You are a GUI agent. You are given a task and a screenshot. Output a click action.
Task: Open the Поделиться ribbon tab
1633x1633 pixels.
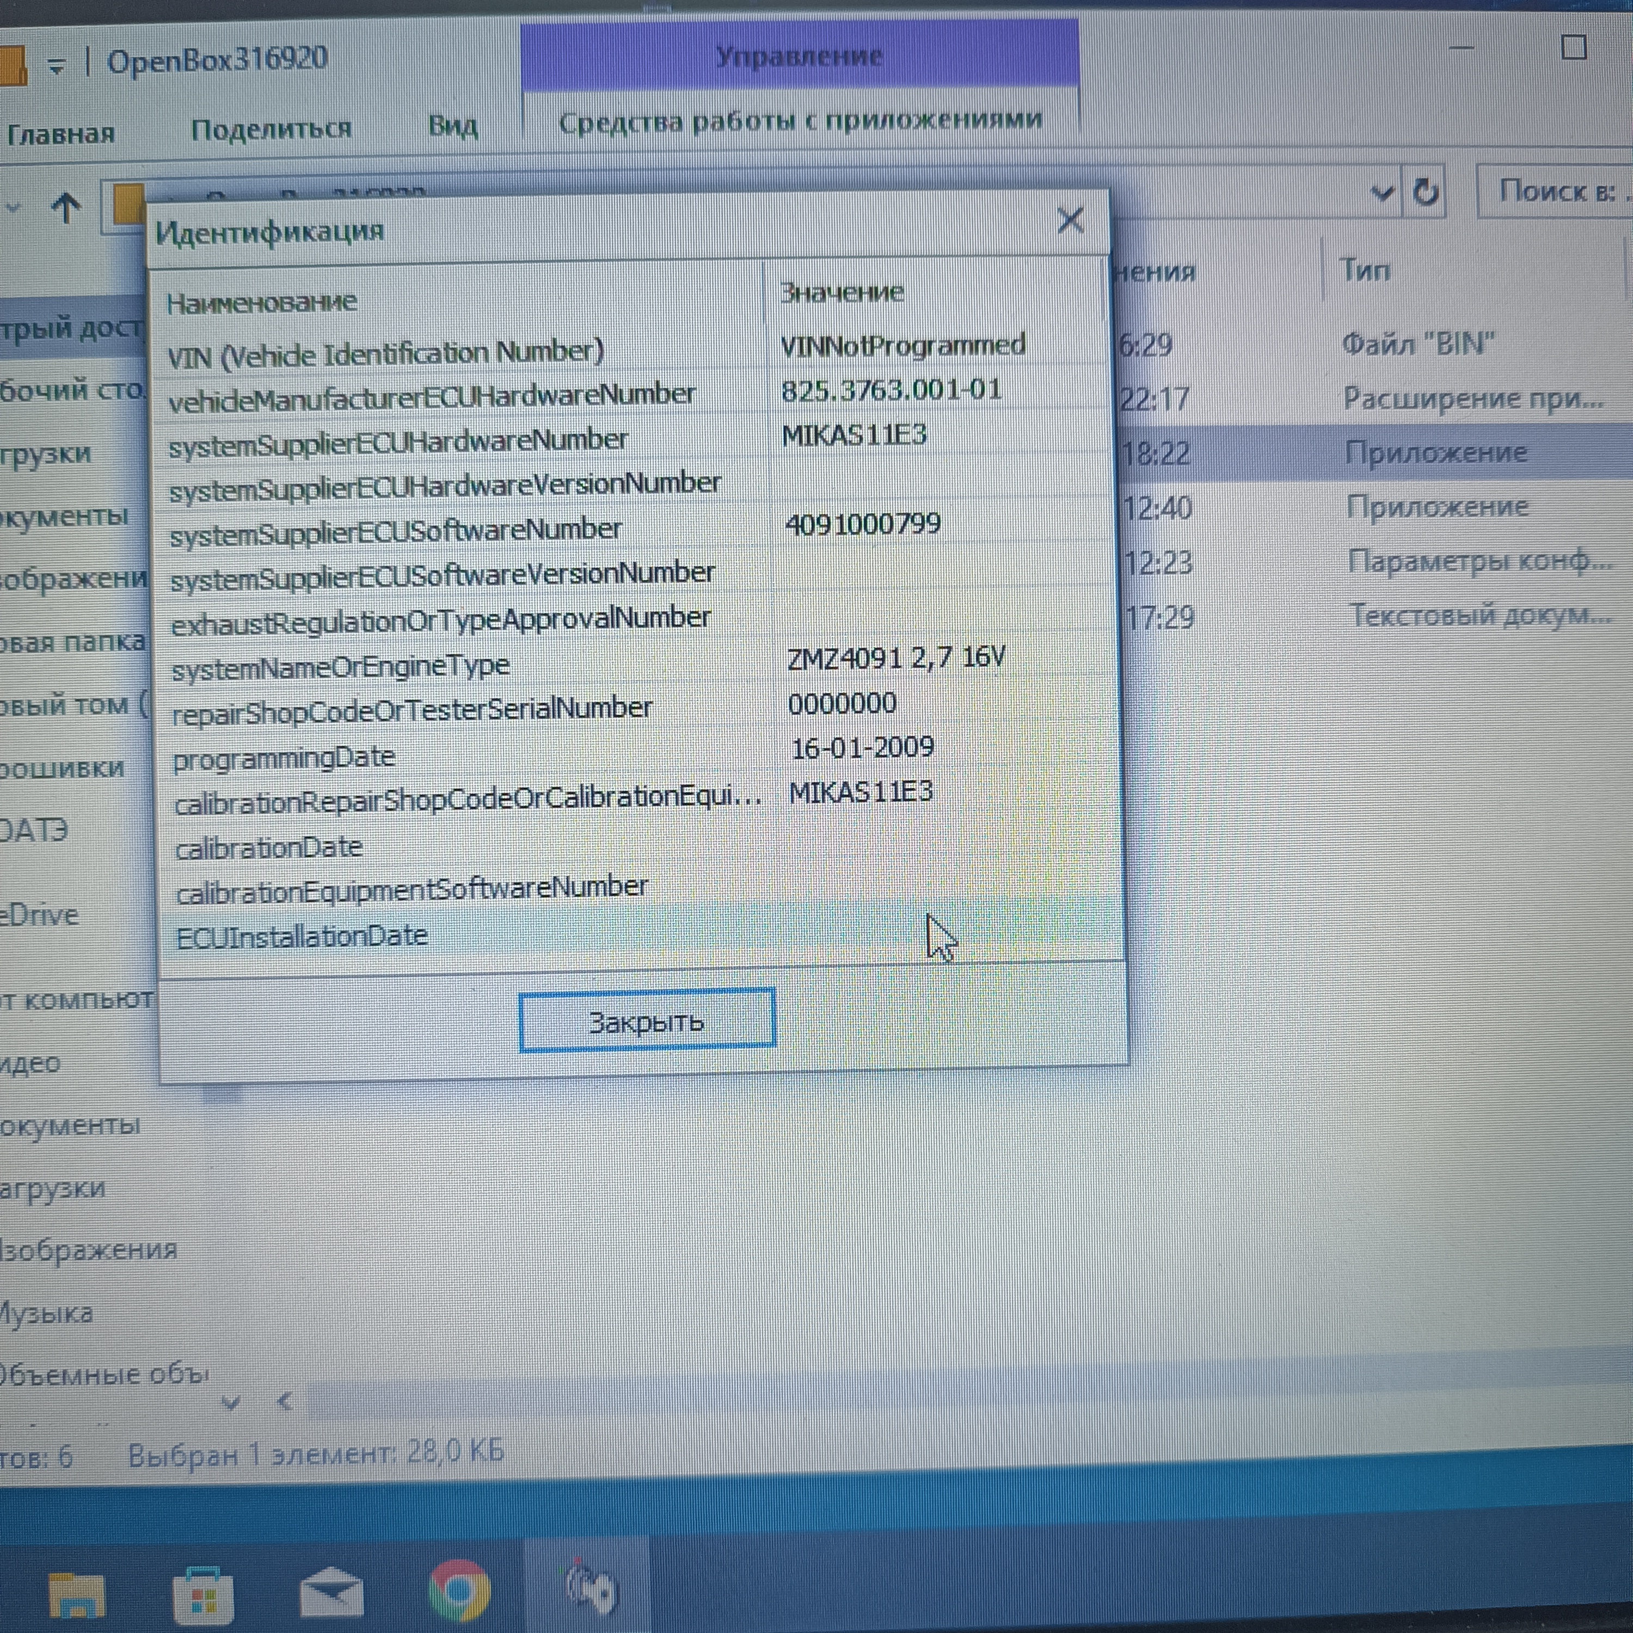[x=271, y=128]
